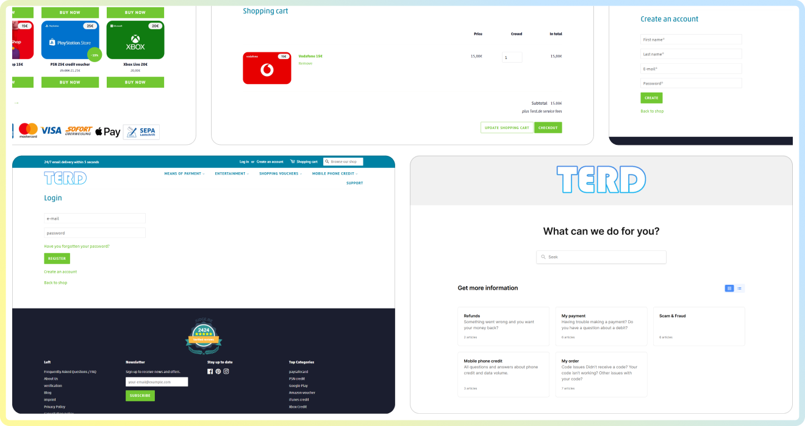Open the Support menu item
This screenshot has width=805, height=426.
pyautogui.click(x=354, y=183)
